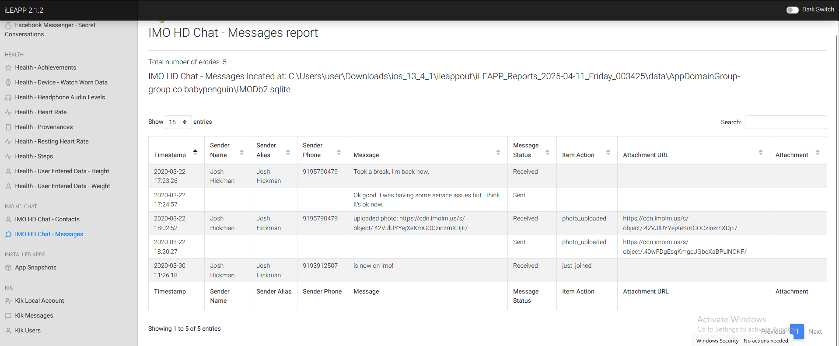Screen dimensions: 839x346
Task: Sort by Sender Phone column arrows
Action: (x=339, y=152)
